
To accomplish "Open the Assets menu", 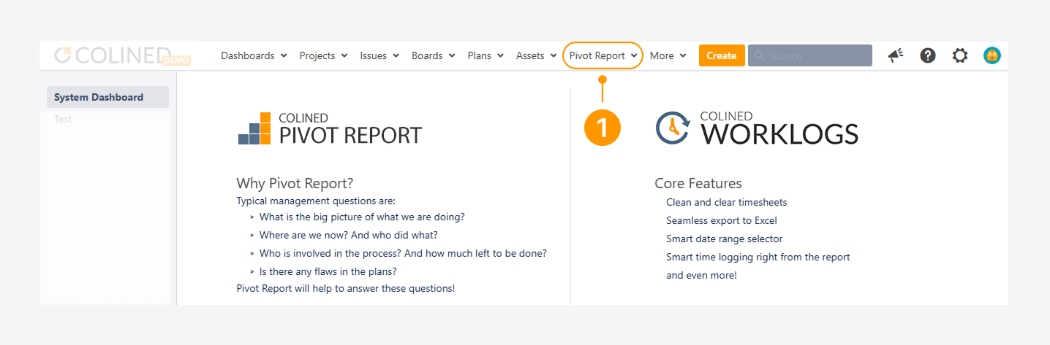I will [536, 55].
